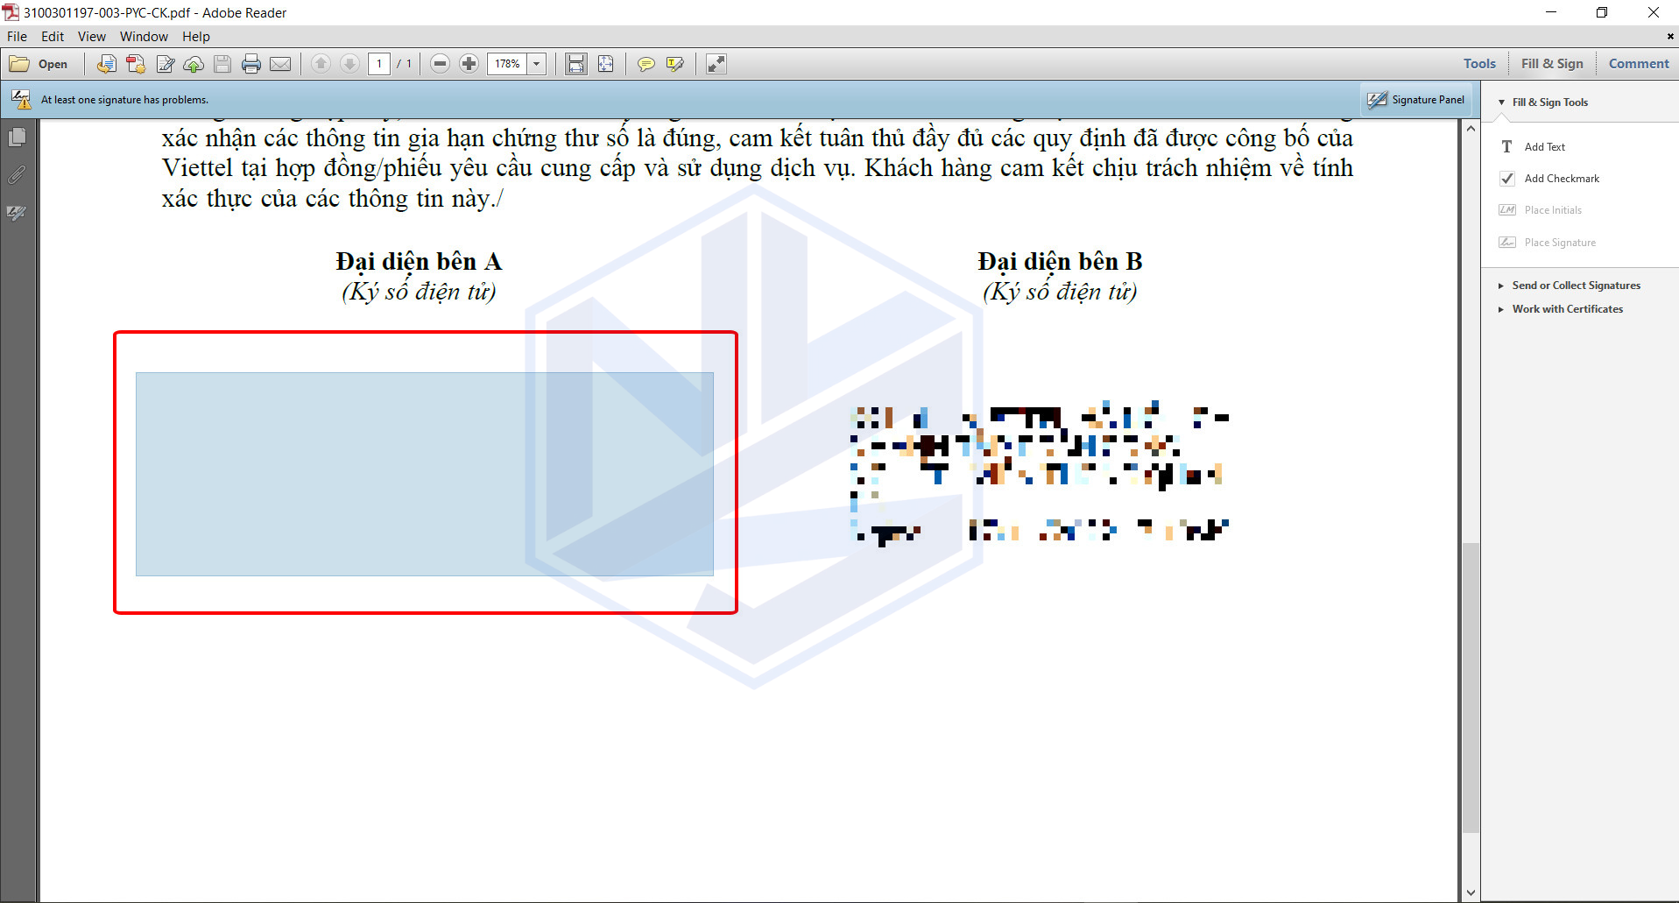Click 'At least one signature has problems.' text

124,100
